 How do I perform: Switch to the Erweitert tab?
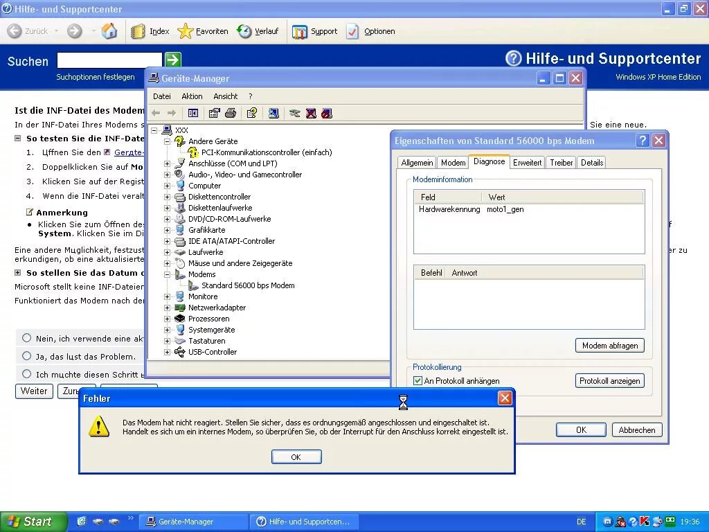pos(527,163)
